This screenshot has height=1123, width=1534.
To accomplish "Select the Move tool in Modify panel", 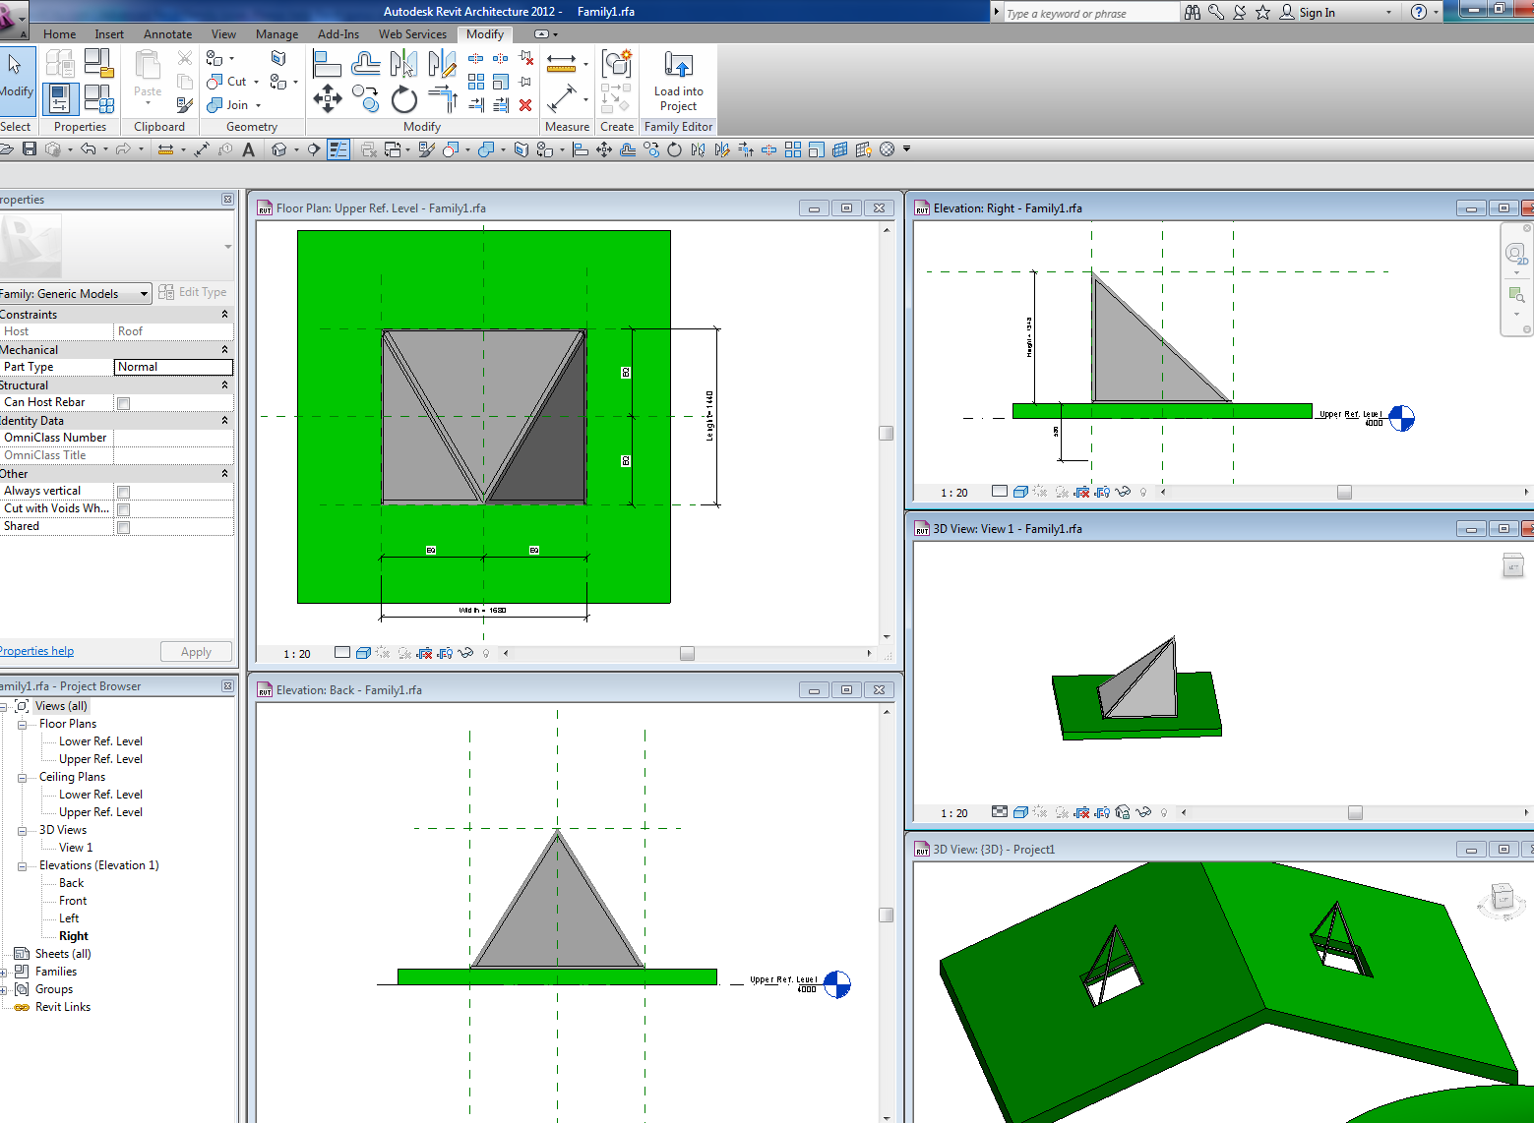I will point(327,97).
